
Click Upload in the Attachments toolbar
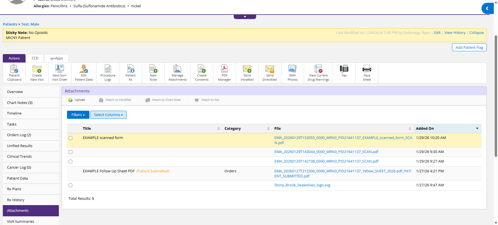(77, 100)
